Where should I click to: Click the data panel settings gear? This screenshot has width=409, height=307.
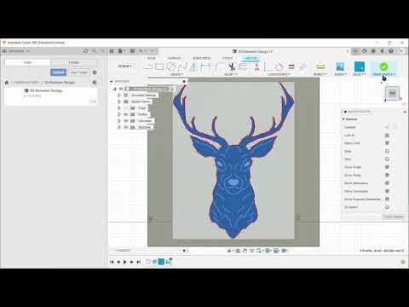tap(95, 72)
